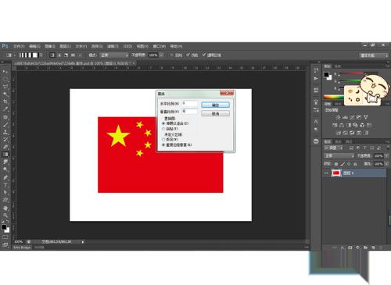The width and height of the screenshot is (391, 285).
Task: Open the gradient preset picker arrow
Action: [41, 55]
